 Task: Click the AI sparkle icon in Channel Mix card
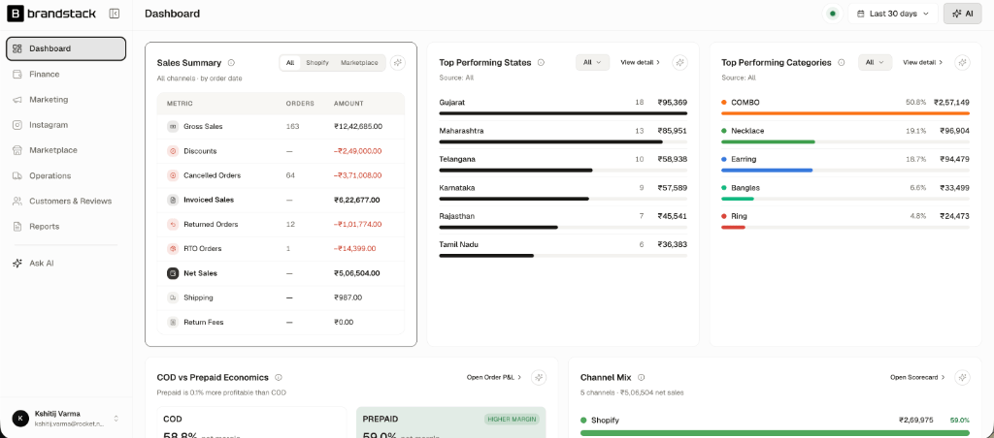(962, 377)
